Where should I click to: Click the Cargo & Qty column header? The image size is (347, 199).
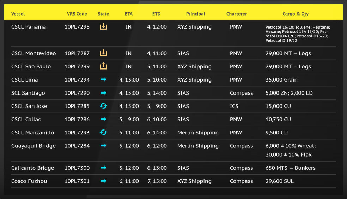295,14
